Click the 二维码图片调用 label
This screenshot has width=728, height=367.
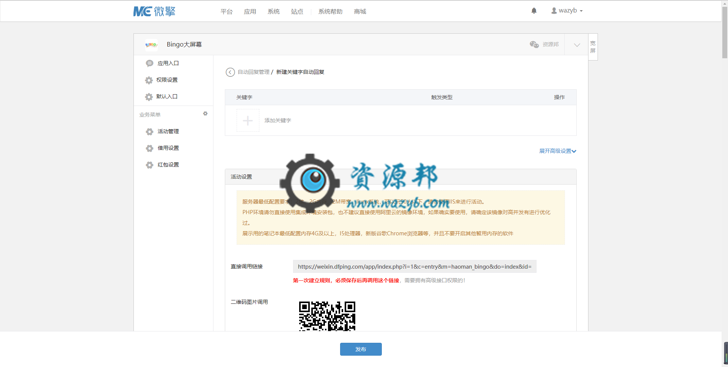coord(249,302)
